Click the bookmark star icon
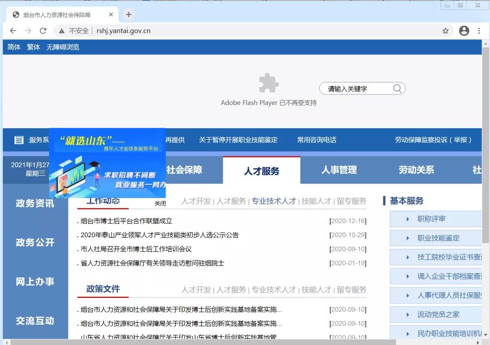Image resolution: width=490 pixels, height=345 pixels. click(446, 30)
